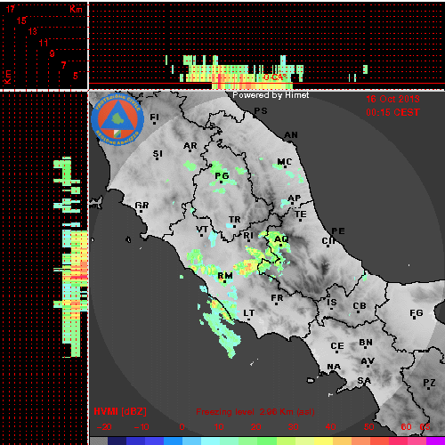Image resolution: width=445 pixels, height=445 pixels.
Task: Click the Powered by Himet text
Action: pos(271,95)
